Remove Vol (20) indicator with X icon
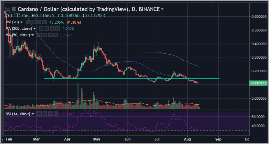 coord(44,22)
